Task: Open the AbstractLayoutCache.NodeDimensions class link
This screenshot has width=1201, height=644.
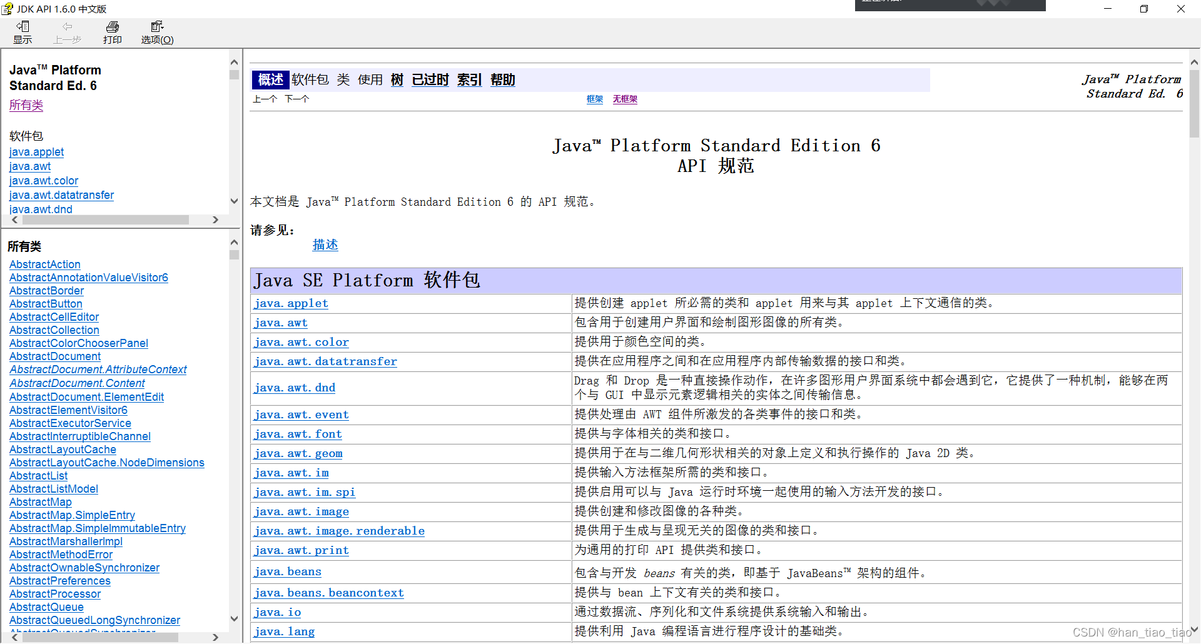Action: [107, 463]
